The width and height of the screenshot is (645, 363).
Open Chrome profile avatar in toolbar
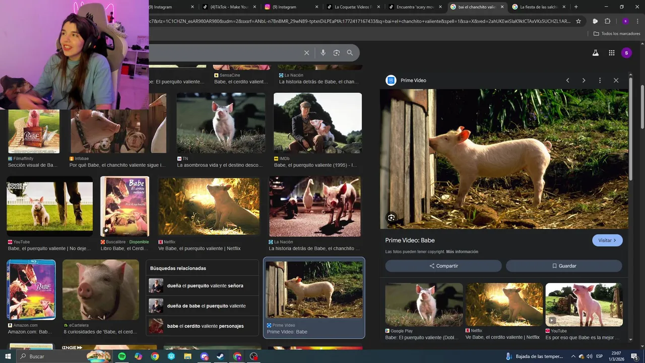(x=625, y=21)
